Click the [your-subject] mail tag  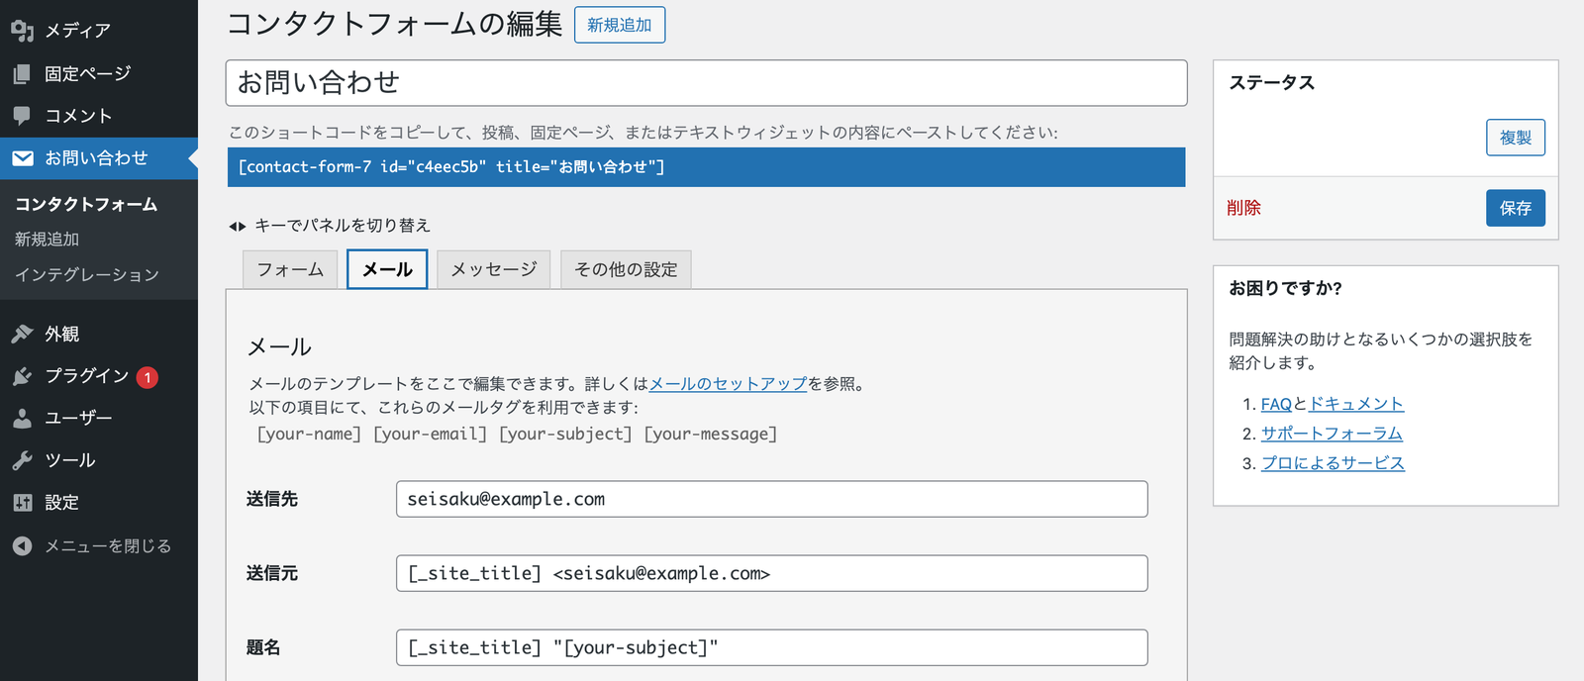pos(565,434)
